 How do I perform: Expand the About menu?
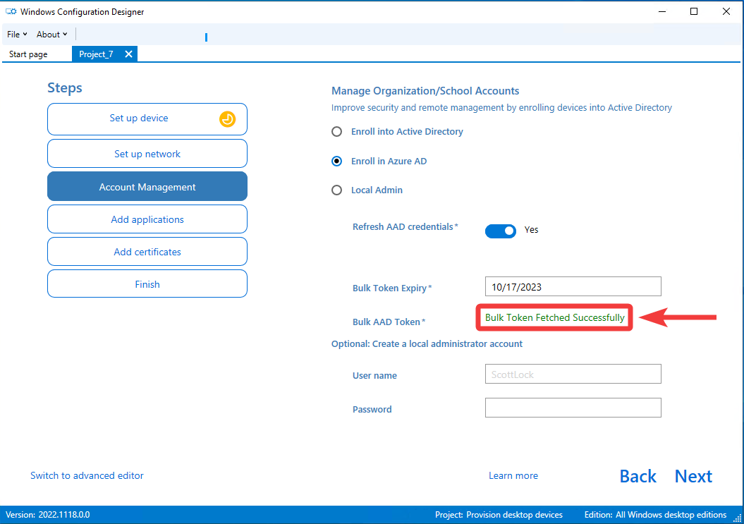(51, 34)
